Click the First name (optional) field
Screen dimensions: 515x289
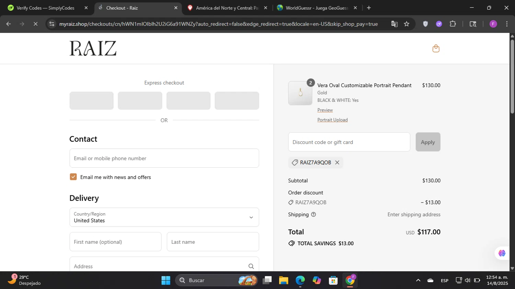coord(115,242)
